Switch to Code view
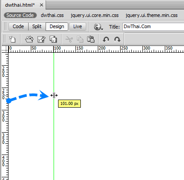Screen dimensions: 184x180 pos(18,26)
